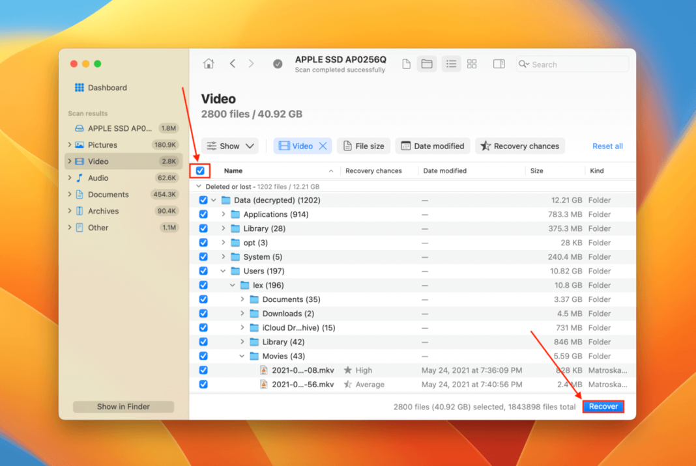Click the scan status checkmark badge

(x=278, y=64)
